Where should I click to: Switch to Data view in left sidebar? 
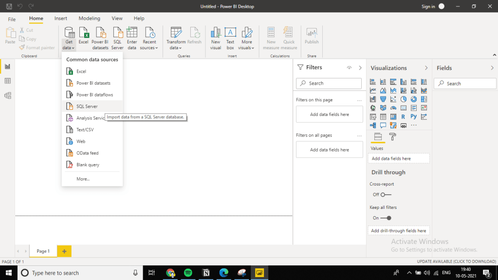click(x=7, y=81)
